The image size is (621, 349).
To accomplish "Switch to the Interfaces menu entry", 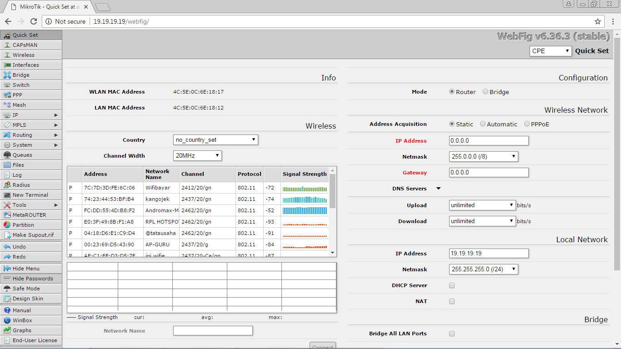I will (25, 65).
